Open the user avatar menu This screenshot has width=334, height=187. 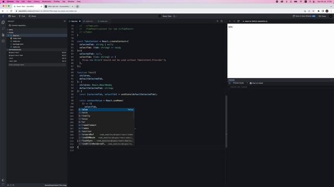click(330, 16)
